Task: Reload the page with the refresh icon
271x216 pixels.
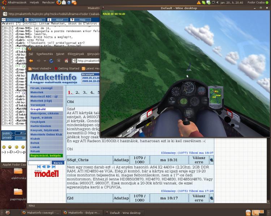Action: click(51, 61)
